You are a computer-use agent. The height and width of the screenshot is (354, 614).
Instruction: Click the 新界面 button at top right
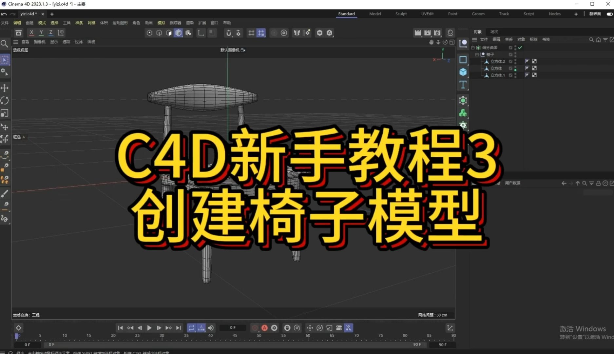[595, 14]
